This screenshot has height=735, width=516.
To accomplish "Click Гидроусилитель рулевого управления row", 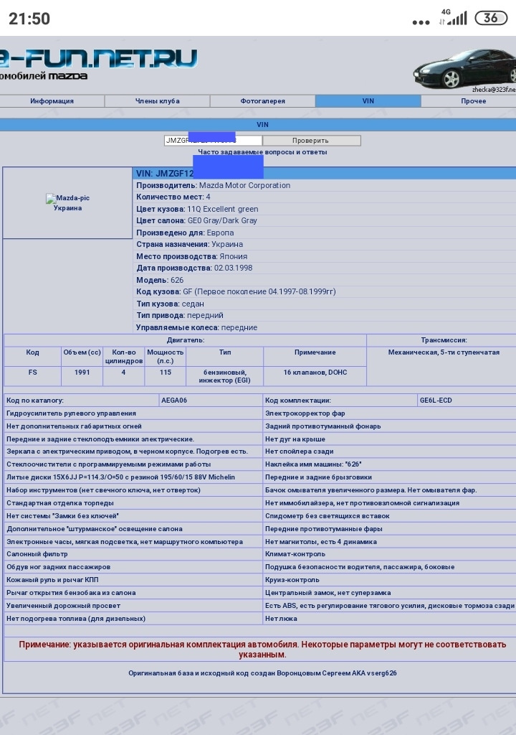I will click(x=133, y=413).
